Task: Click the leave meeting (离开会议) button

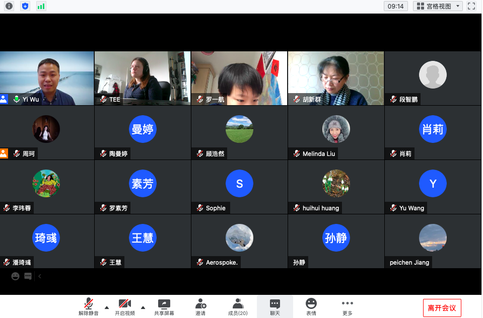Action: click(x=442, y=308)
